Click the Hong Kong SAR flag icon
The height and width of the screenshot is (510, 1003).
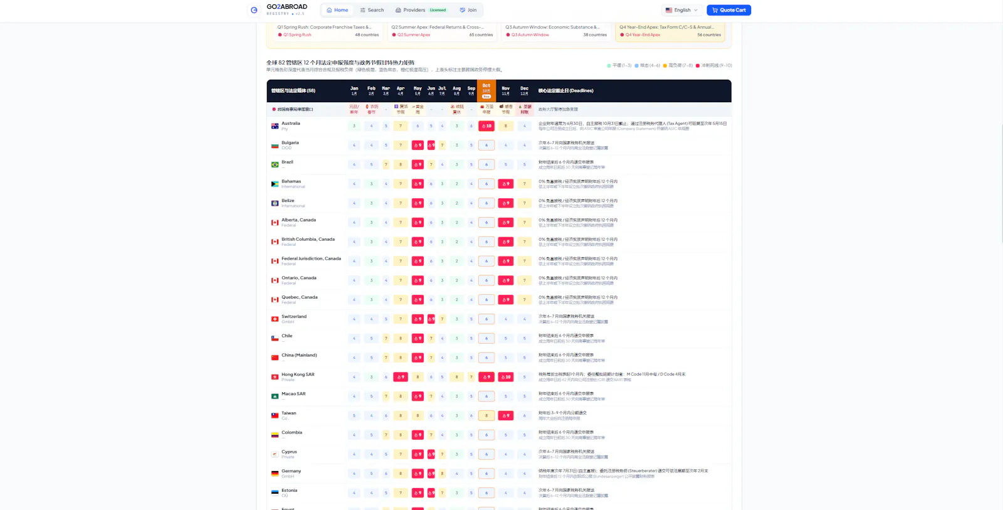click(x=275, y=377)
